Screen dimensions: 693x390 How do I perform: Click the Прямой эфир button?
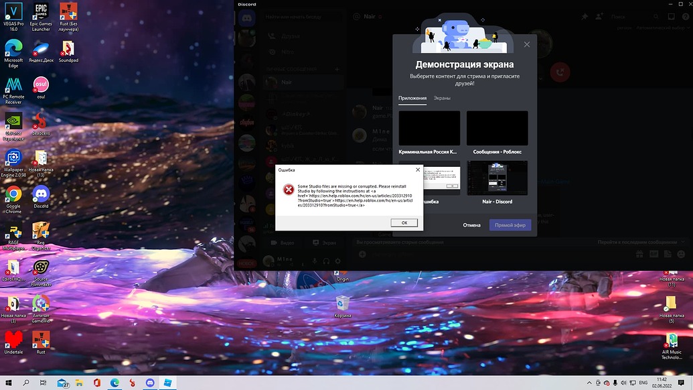(510, 225)
